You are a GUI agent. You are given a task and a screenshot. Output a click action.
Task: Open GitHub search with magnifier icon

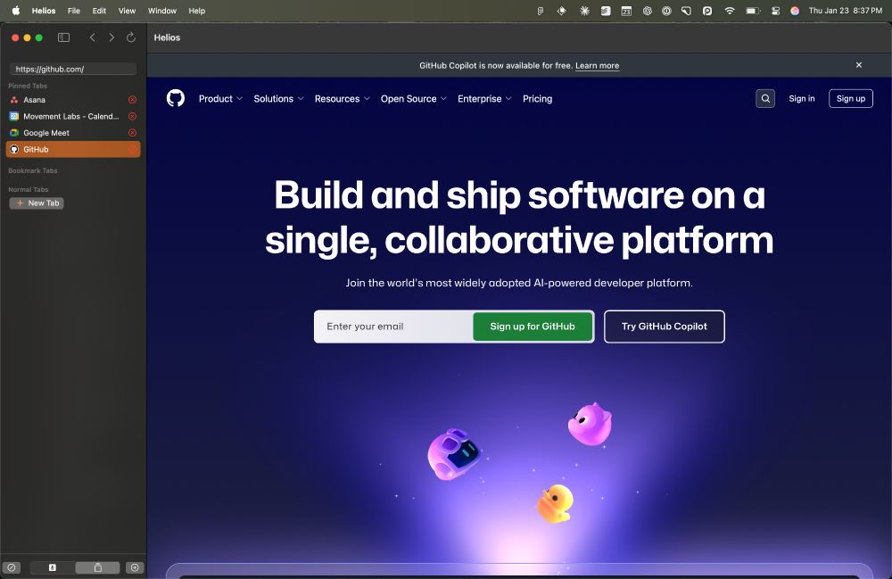point(765,98)
